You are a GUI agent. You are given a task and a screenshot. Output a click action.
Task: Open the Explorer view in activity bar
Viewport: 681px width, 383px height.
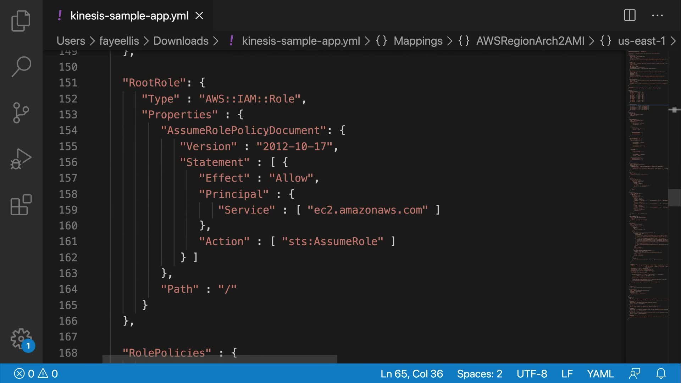point(21,21)
